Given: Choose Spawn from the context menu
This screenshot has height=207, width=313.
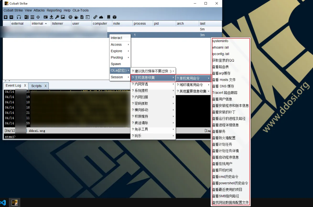Looking at the screenshot, I should click(120, 64).
